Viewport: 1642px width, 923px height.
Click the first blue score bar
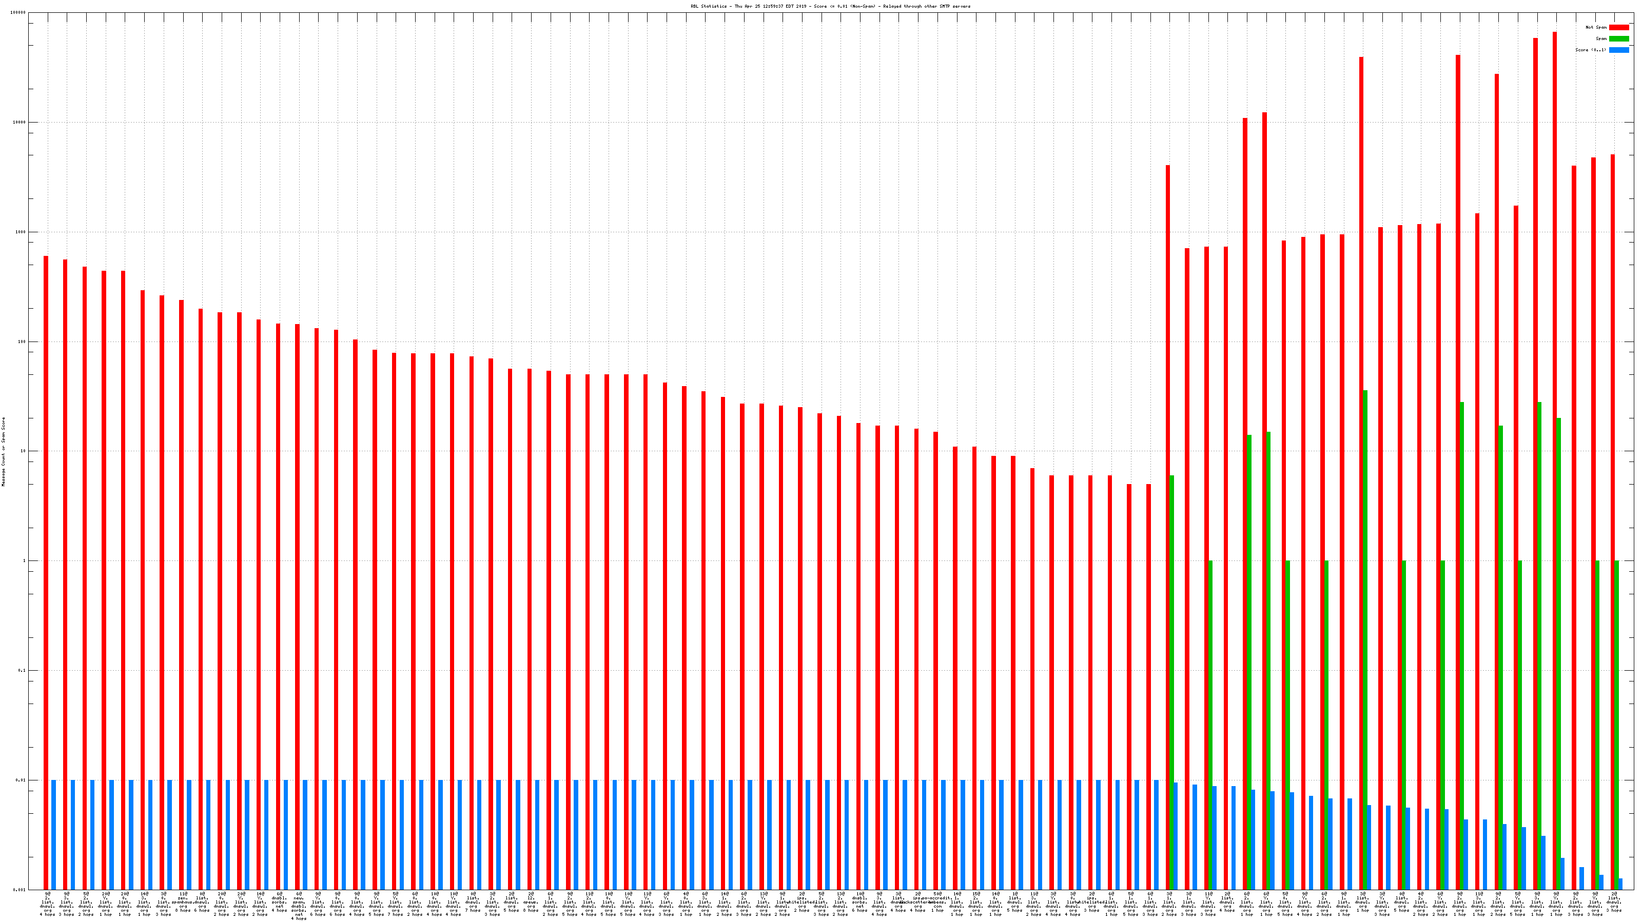pyautogui.click(x=53, y=834)
